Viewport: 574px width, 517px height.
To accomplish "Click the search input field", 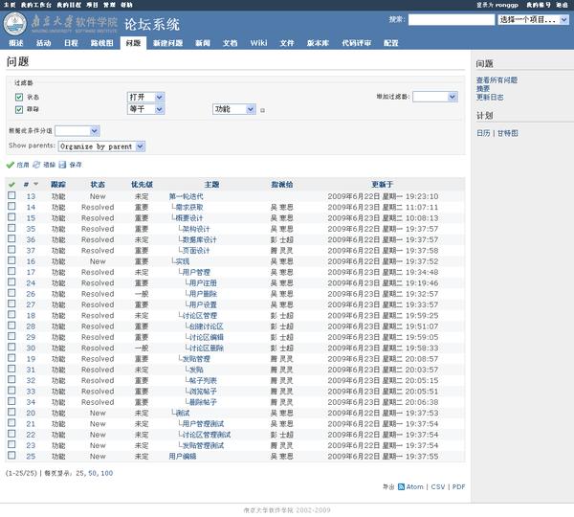I will (452, 19).
